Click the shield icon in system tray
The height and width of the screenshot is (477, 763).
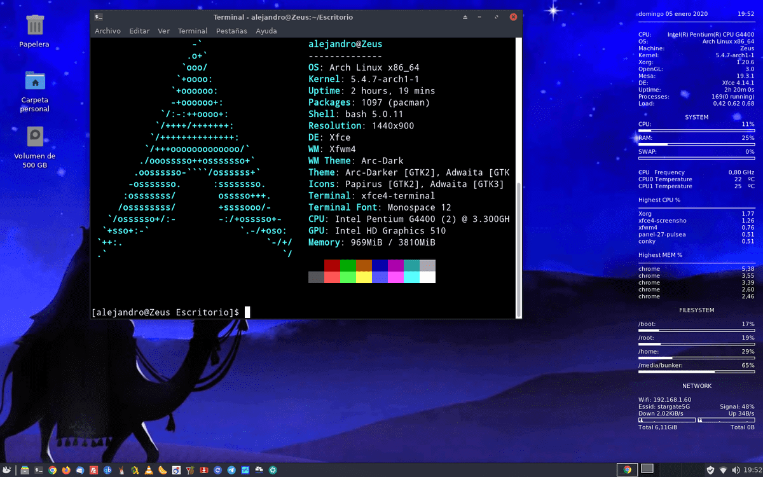[x=711, y=470]
